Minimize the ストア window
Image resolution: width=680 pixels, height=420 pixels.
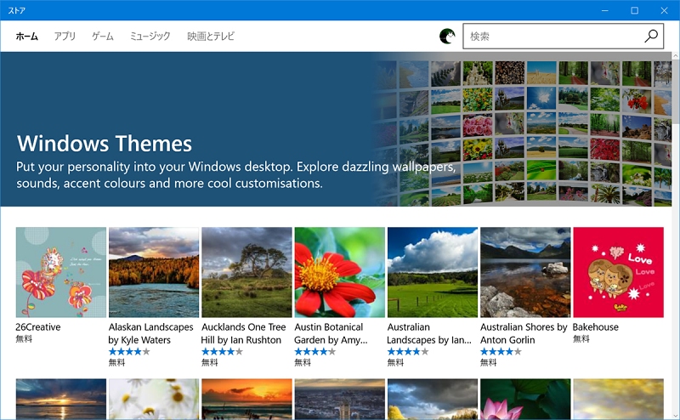coord(604,10)
